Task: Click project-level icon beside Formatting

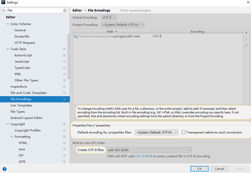Action: coord(64,137)
